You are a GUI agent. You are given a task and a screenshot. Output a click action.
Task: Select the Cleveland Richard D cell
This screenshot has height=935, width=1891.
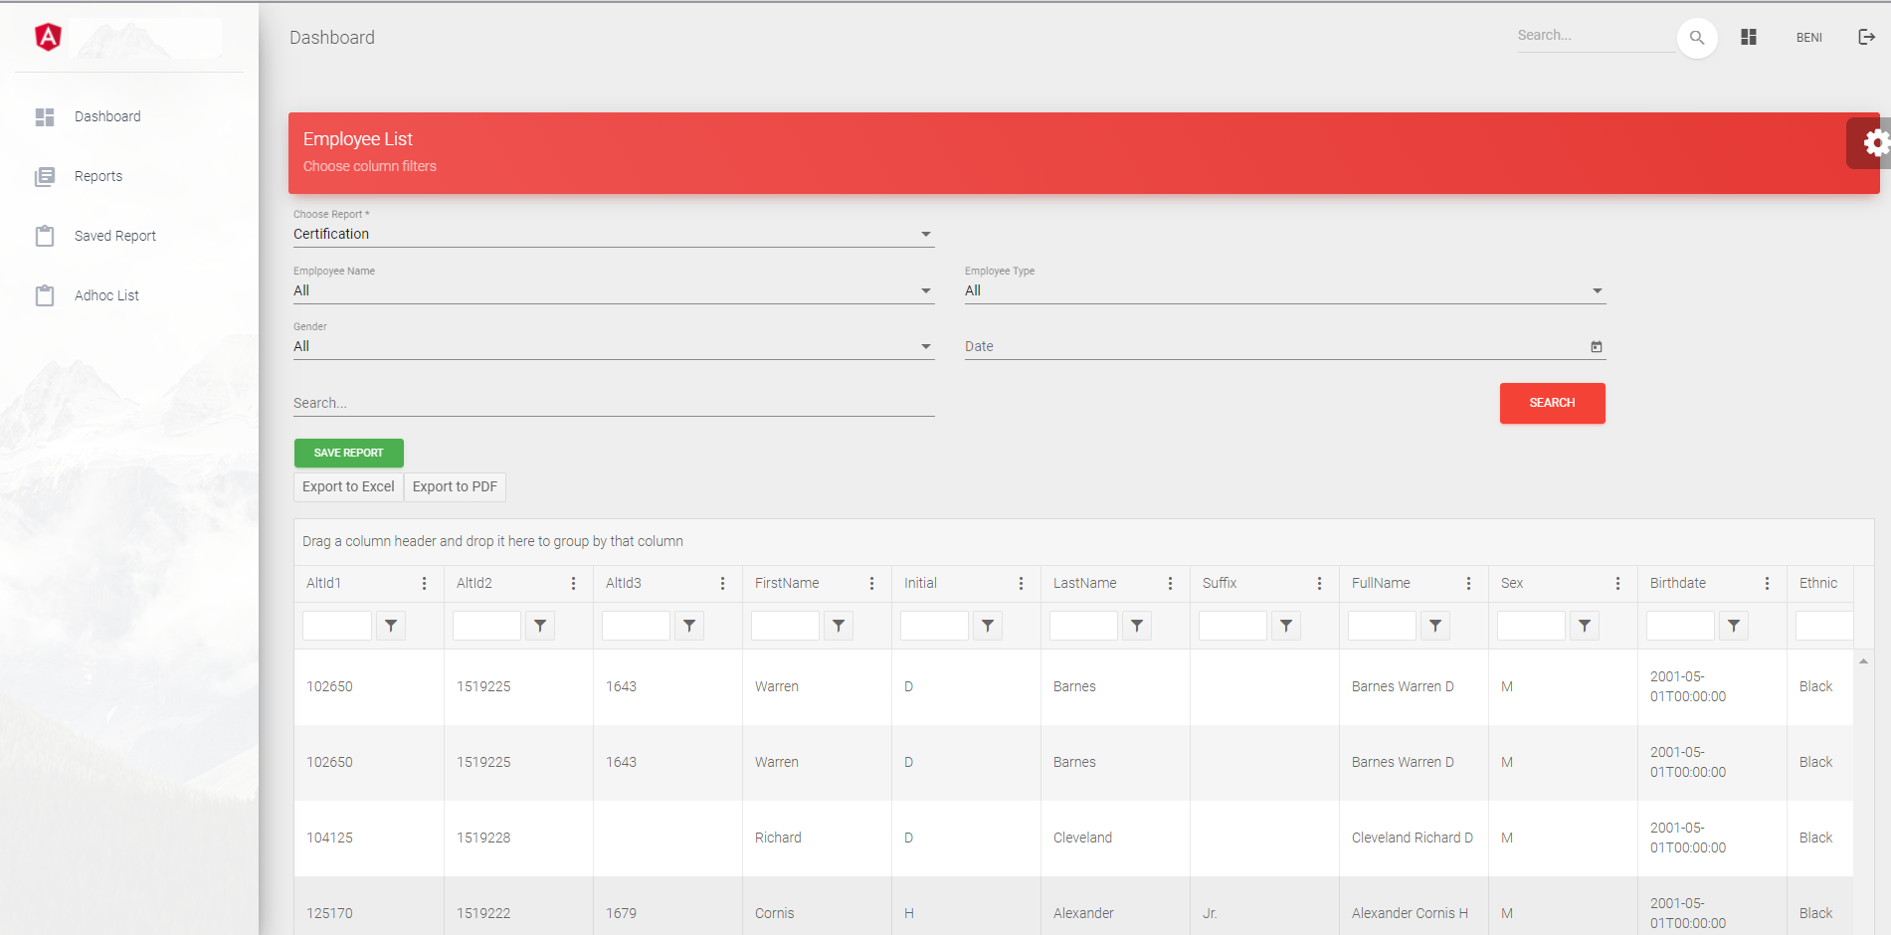(x=1413, y=839)
